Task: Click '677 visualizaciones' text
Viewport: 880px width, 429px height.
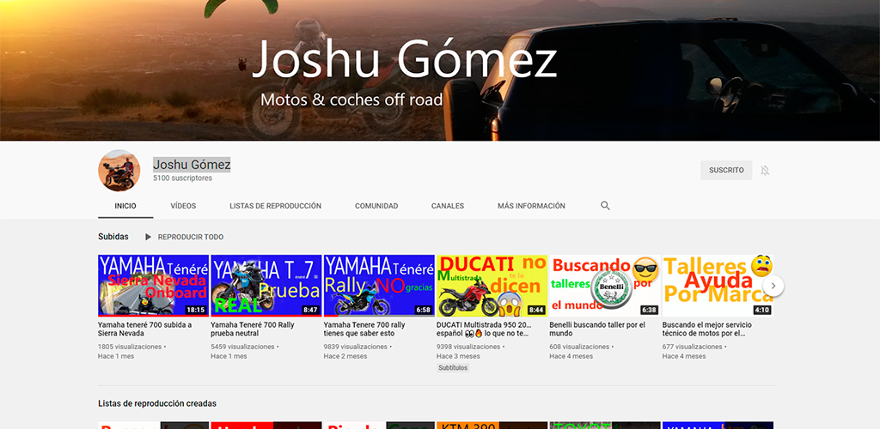Action: point(692,347)
